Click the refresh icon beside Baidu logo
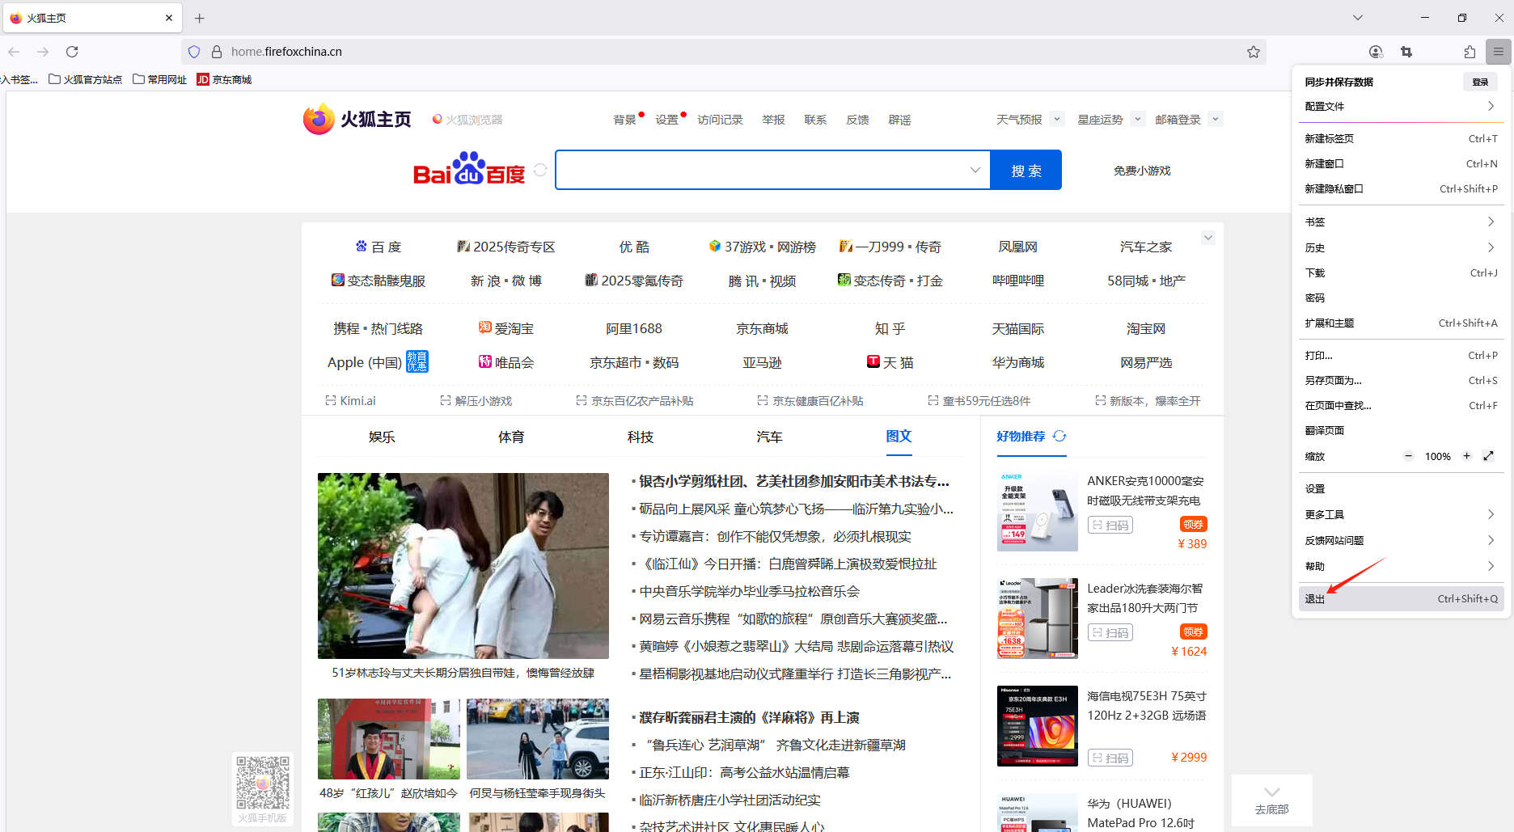The width and height of the screenshot is (1514, 832). (540, 170)
